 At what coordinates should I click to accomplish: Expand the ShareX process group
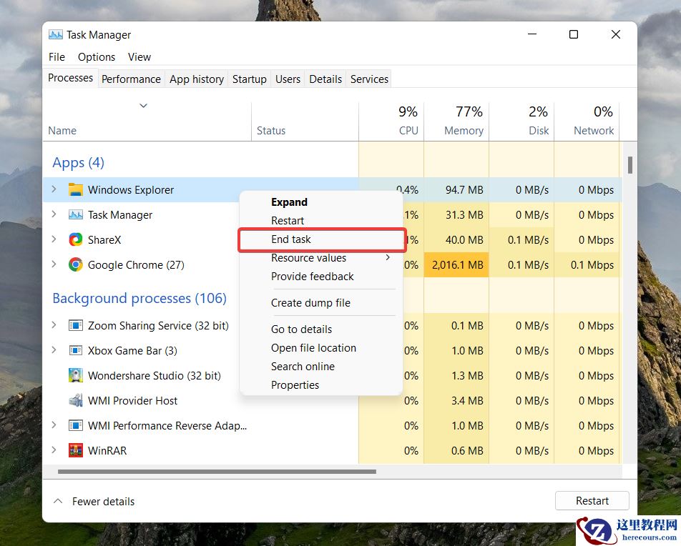pyautogui.click(x=54, y=239)
